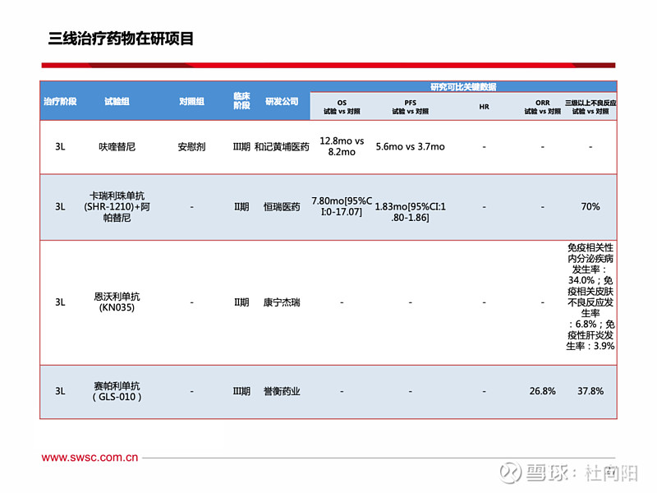This screenshot has height=493, width=657.
Task: Select the 3L cell in 赛帕利单抗 row
Action: pyautogui.click(x=60, y=391)
